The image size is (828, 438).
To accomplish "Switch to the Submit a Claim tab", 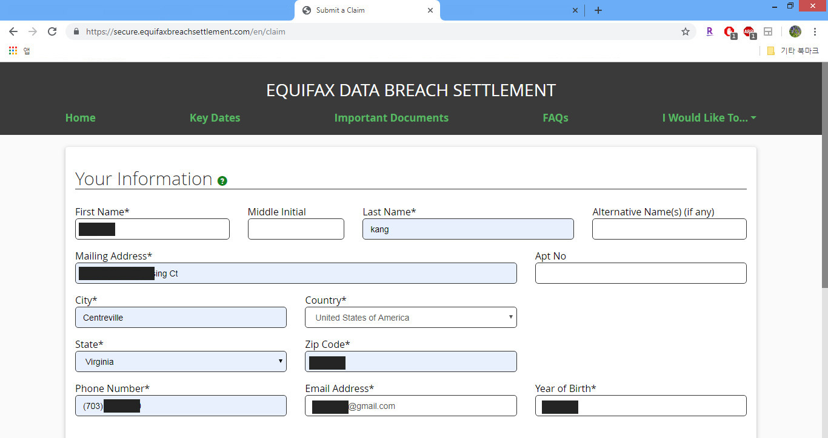I will [x=367, y=10].
